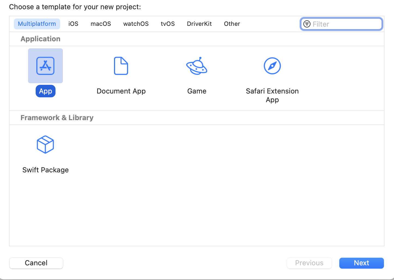Select the Swift Package box icon
Screen dimensions: 394x280
coord(45,145)
